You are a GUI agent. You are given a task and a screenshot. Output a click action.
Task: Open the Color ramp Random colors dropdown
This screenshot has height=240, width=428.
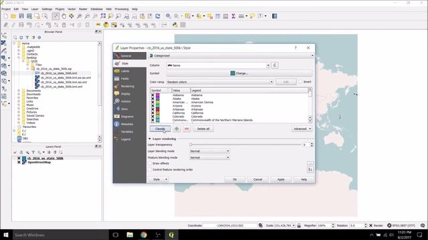coord(220,82)
